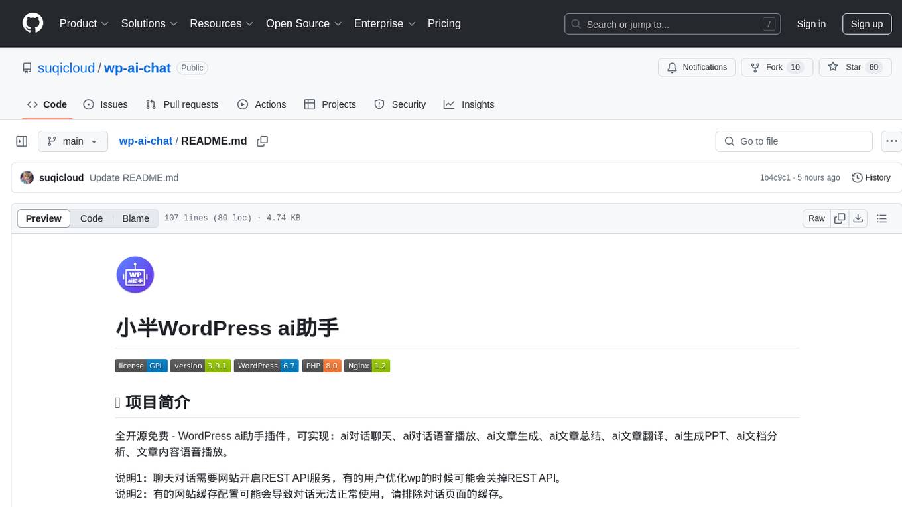Open commit hash 1b4c9c1
The width and height of the screenshot is (902, 507).
pos(775,178)
